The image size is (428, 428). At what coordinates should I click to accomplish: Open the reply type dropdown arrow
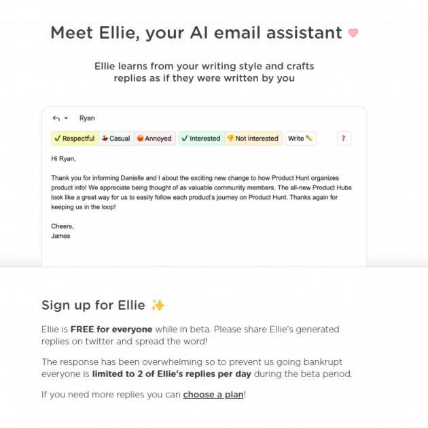(66, 118)
